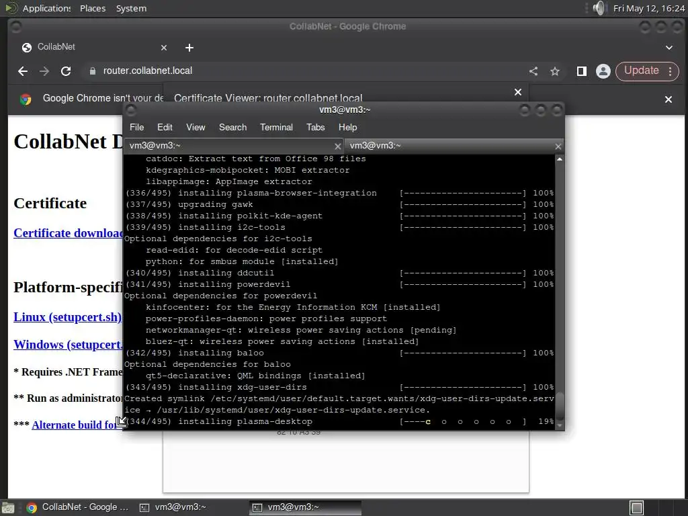This screenshot has width=688, height=516.
Task: Open the terminal File menu
Action: click(136, 127)
